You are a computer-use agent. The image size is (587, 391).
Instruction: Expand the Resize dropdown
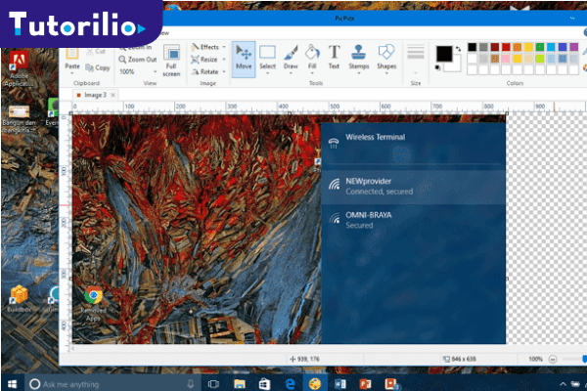click(224, 60)
